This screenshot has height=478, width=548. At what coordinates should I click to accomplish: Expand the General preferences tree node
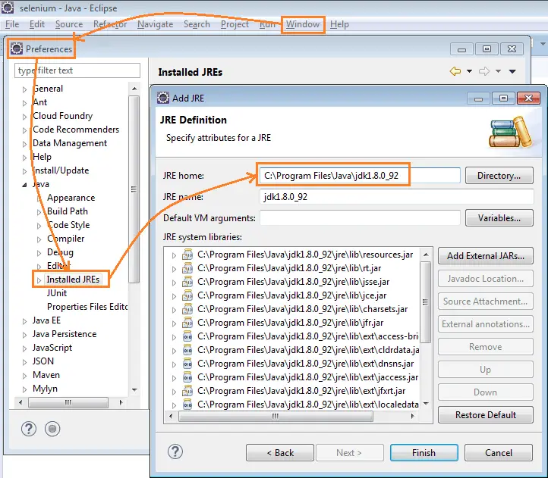tap(24, 89)
